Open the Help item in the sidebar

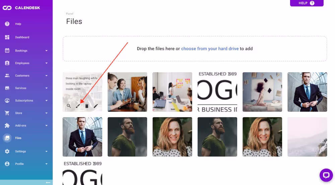coord(18,24)
